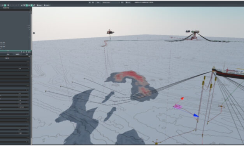The width and height of the screenshot is (244, 146).
Task: Click the round button at viewport's left edge
Action: 34,33
